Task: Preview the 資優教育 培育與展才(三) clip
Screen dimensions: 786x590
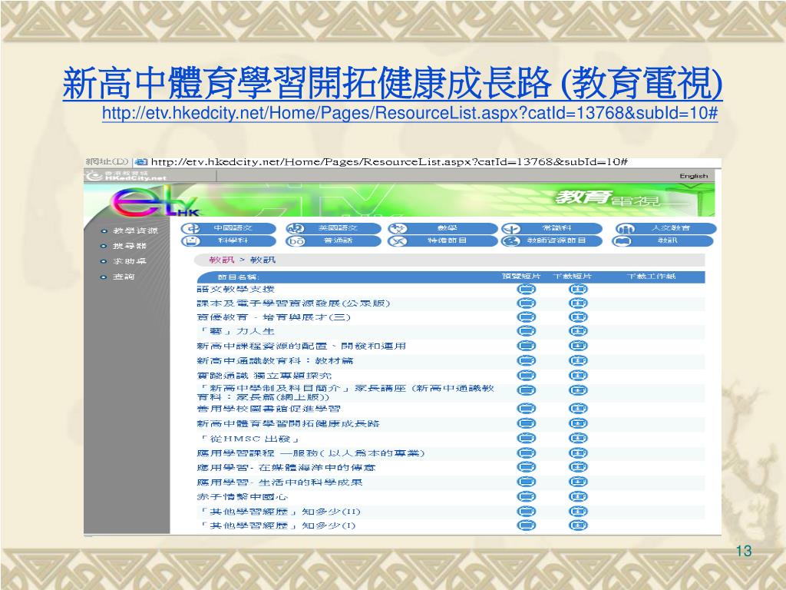Action: click(526, 317)
